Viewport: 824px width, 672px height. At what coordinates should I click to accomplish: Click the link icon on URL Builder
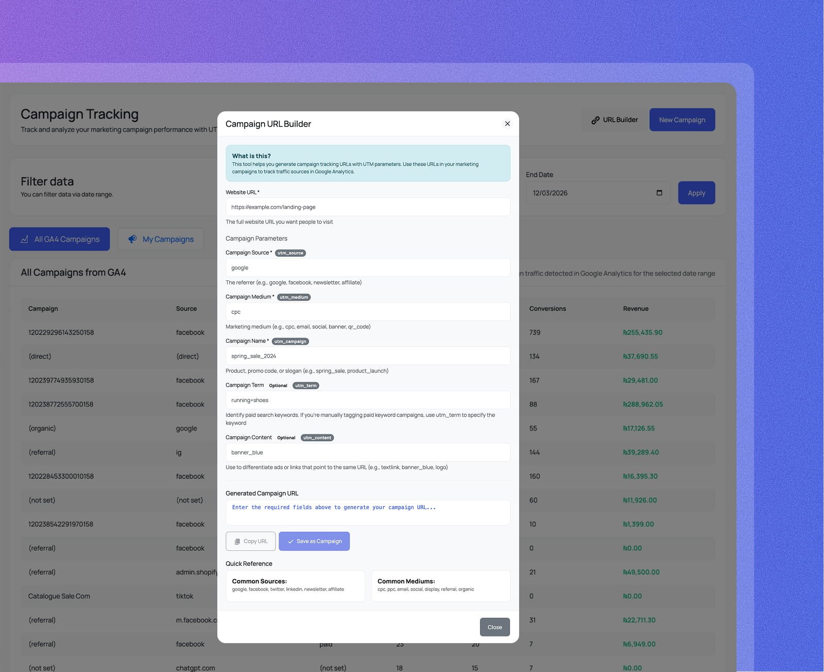click(x=595, y=120)
